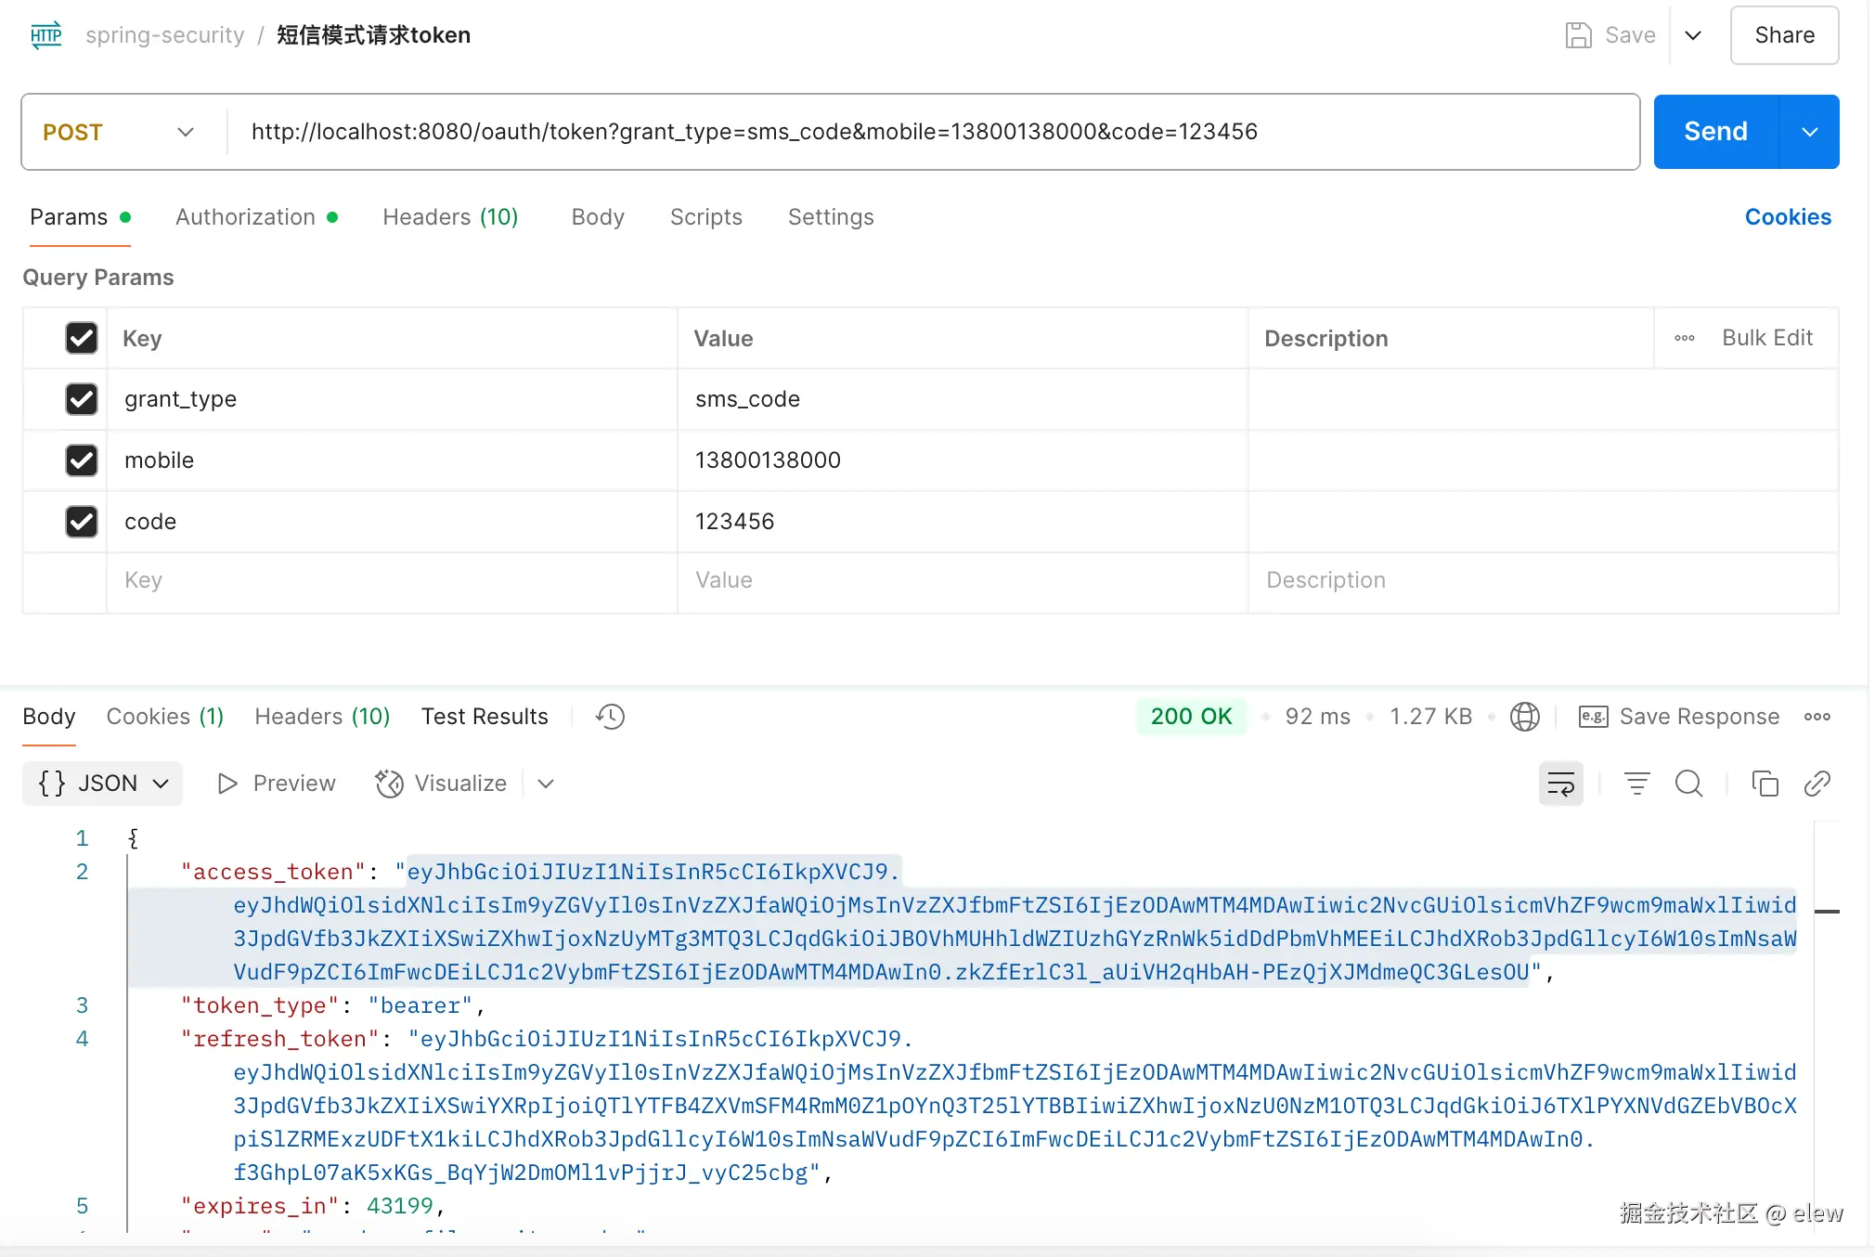The height and width of the screenshot is (1257, 1875).
Task: Open the POST method dropdown
Action: 121,132
